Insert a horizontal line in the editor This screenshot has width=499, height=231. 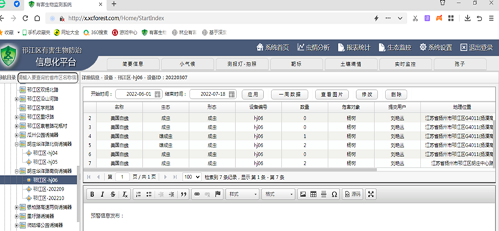pos(324,194)
